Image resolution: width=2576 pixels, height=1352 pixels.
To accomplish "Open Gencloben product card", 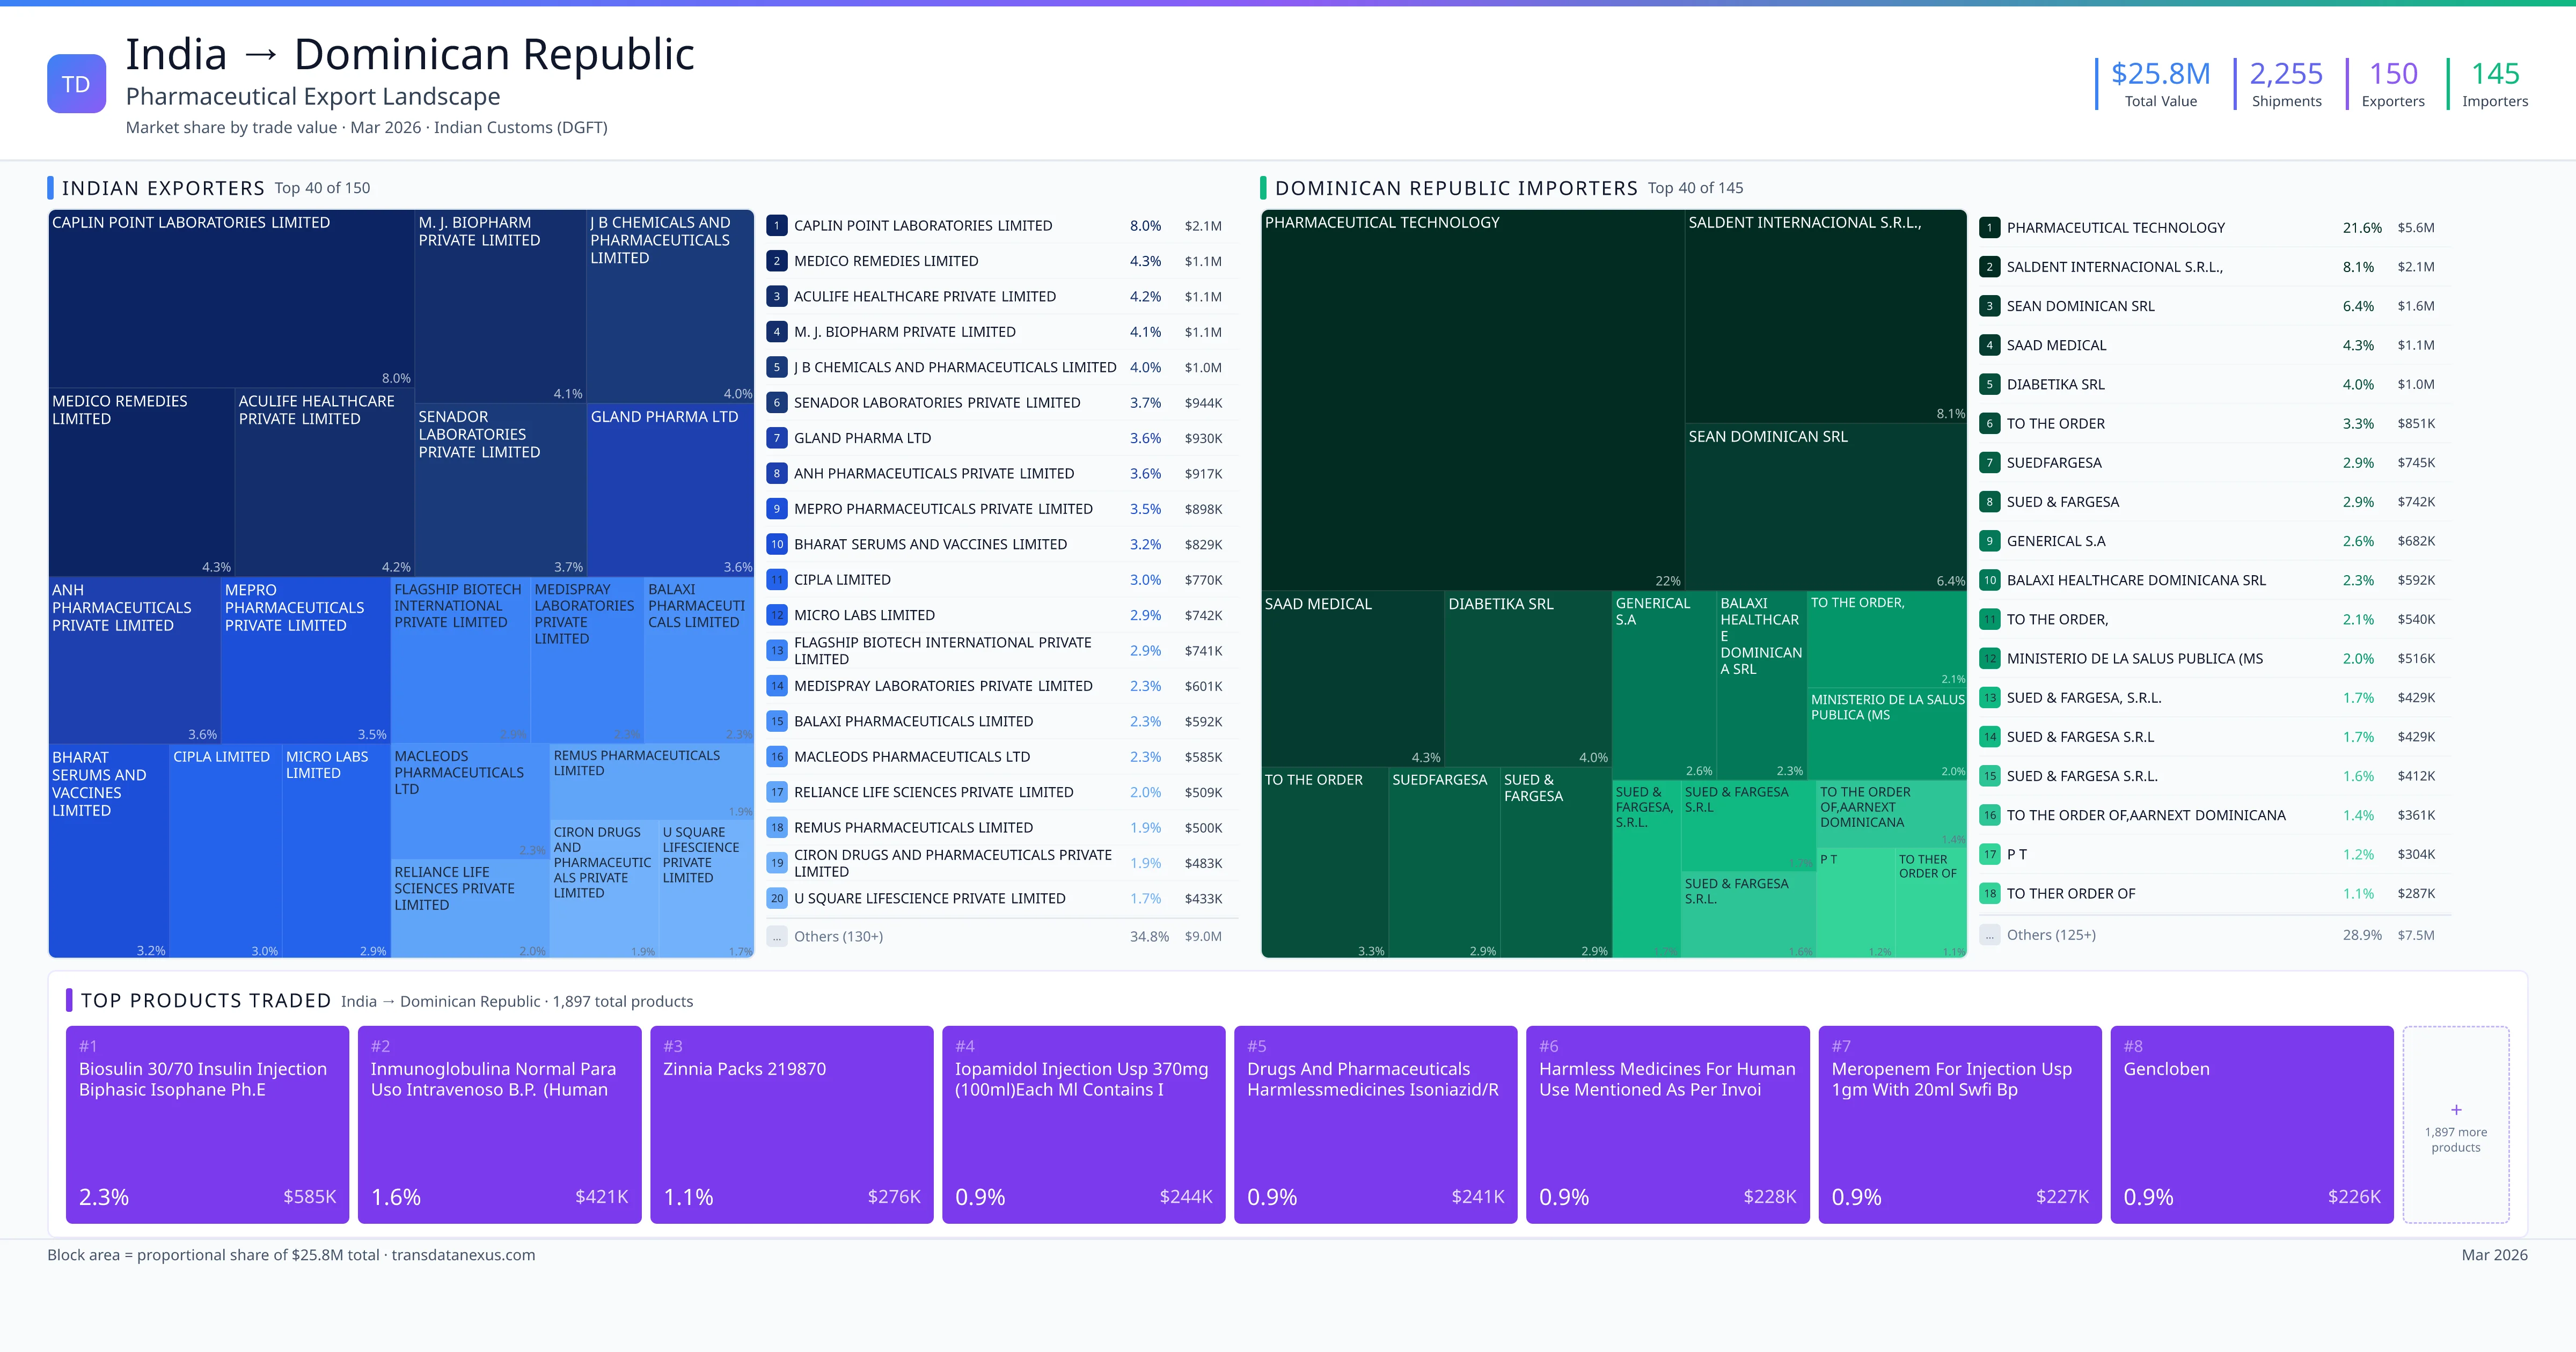I will click(2251, 1124).
